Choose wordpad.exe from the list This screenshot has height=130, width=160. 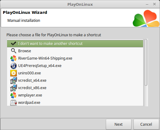pyautogui.click(x=75, y=103)
